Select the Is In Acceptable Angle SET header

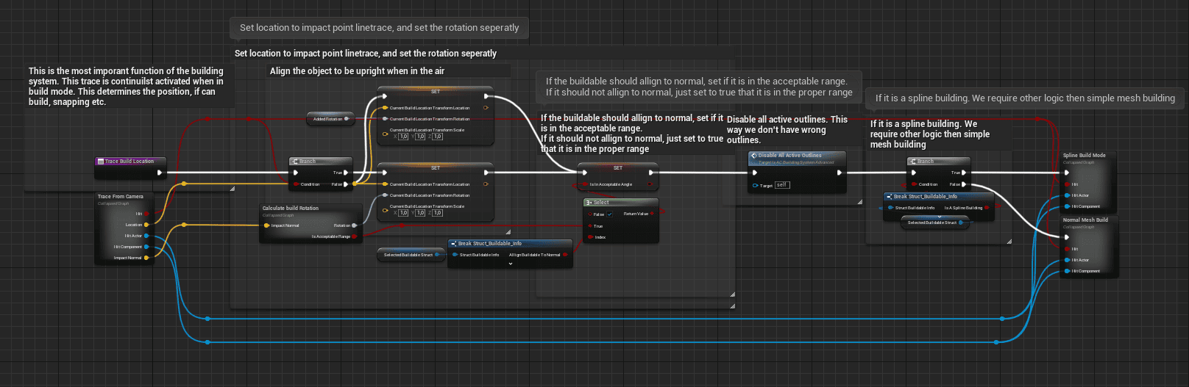pos(618,168)
